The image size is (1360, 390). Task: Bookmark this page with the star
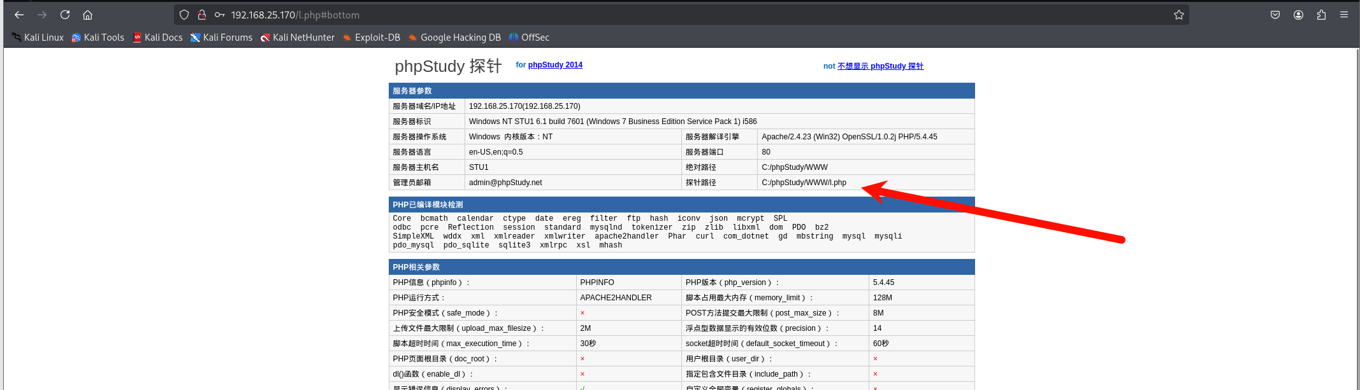tap(1179, 15)
